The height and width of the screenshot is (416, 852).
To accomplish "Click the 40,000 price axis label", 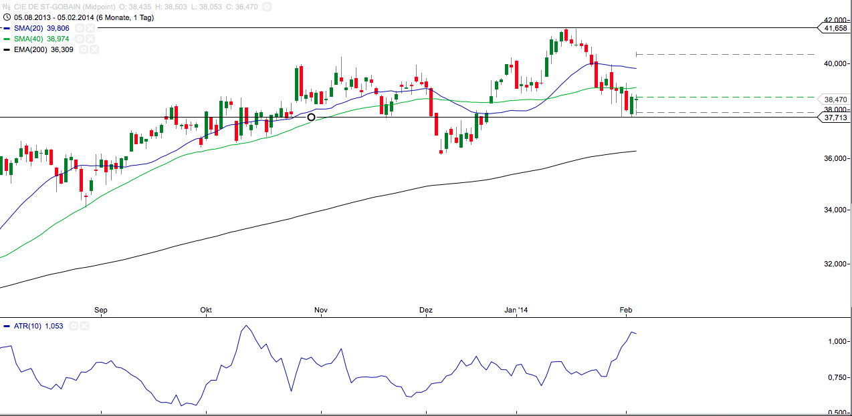I will pos(837,64).
